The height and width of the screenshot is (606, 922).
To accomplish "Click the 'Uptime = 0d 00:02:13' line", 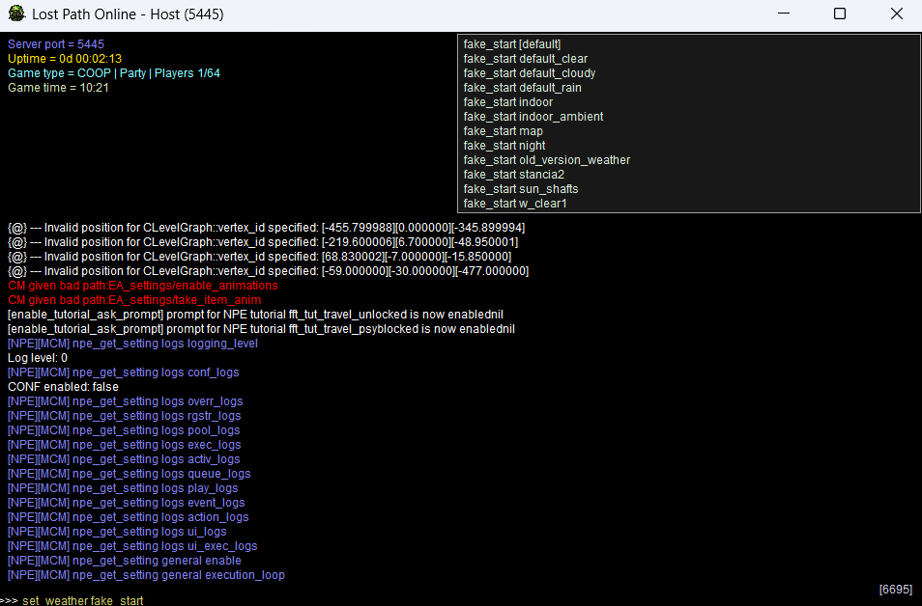I will point(65,59).
